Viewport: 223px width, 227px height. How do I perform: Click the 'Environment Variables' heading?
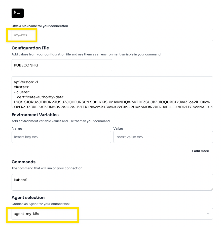click(35, 115)
